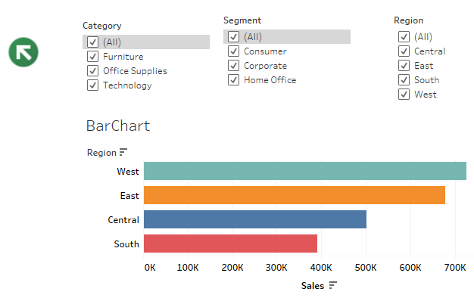
Task: Click the Sales axis sort icon
Action: [333, 285]
